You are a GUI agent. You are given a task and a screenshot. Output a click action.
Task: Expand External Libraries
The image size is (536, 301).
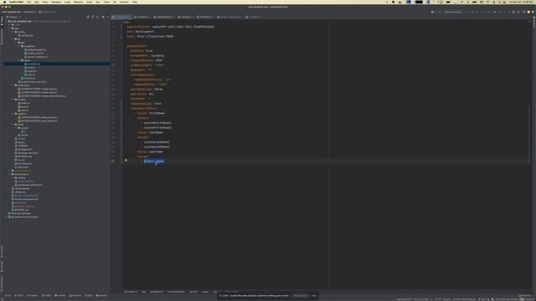coord(6,213)
